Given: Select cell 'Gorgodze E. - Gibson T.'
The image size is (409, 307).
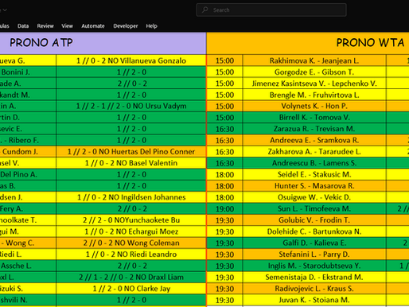Looking at the screenshot, I should pyautogui.click(x=314, y=72).
